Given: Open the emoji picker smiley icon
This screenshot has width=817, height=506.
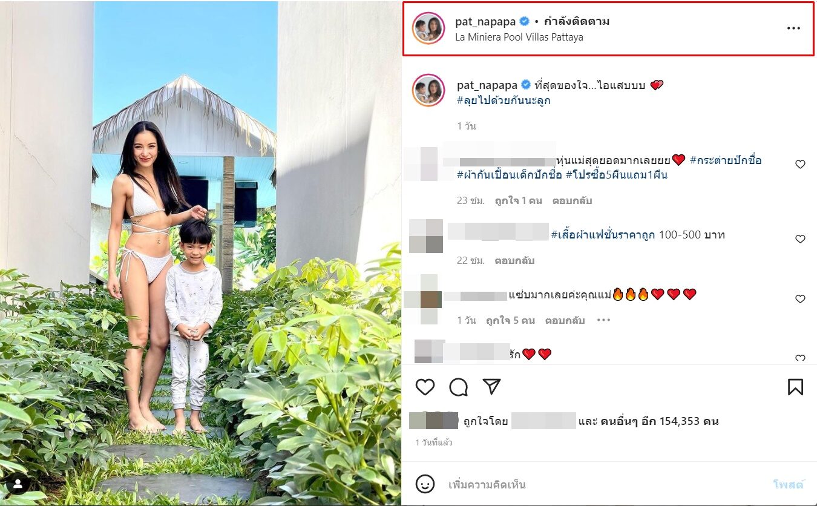Looking at the screenshot, I should pos(425,484).
